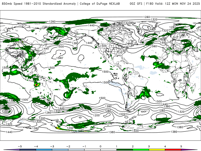Click the medium blue -4 to -3 colorbar segment
The height and width of the screenshot is (151, 201).
tap(44, 150)
